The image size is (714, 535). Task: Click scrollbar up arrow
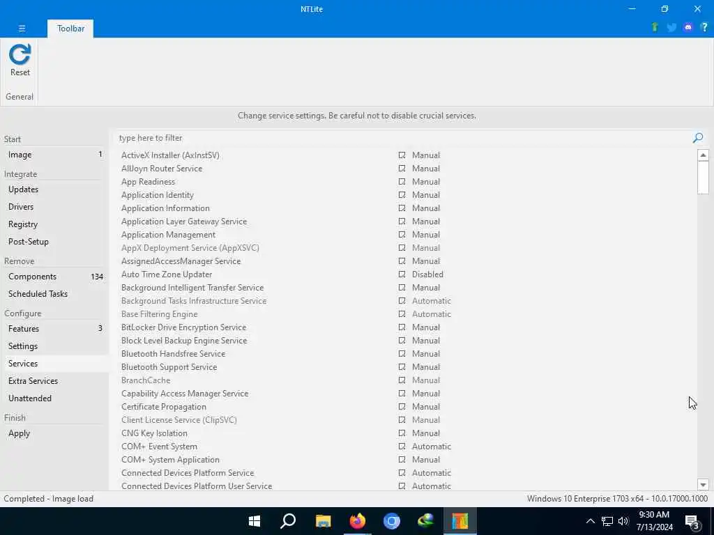click(703, 155)
